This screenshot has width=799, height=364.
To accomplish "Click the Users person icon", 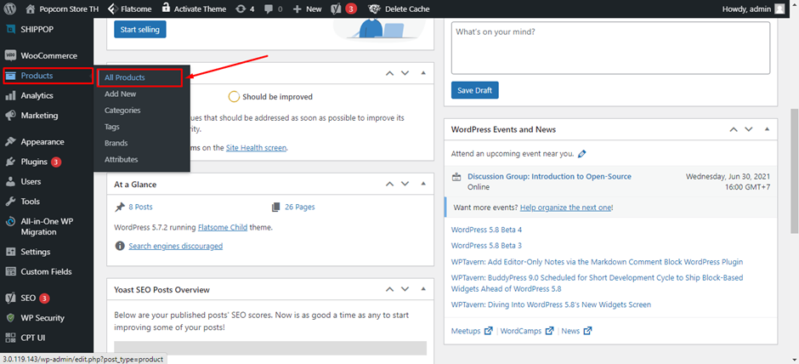I will click(10, 181).
